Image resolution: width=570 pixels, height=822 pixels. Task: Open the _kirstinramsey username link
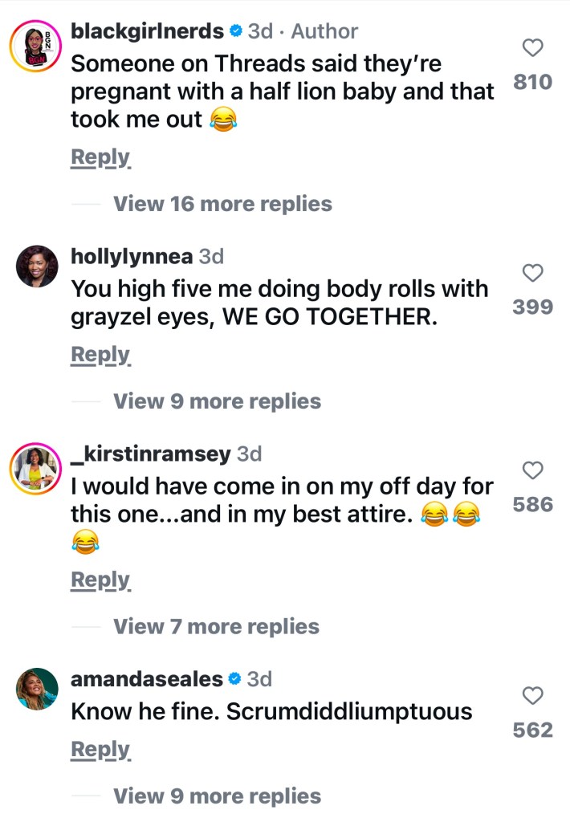coord(150,454)
